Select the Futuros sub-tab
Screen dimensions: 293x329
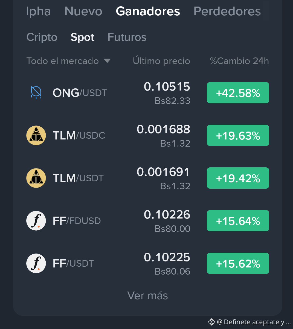[x=127, y=37]
